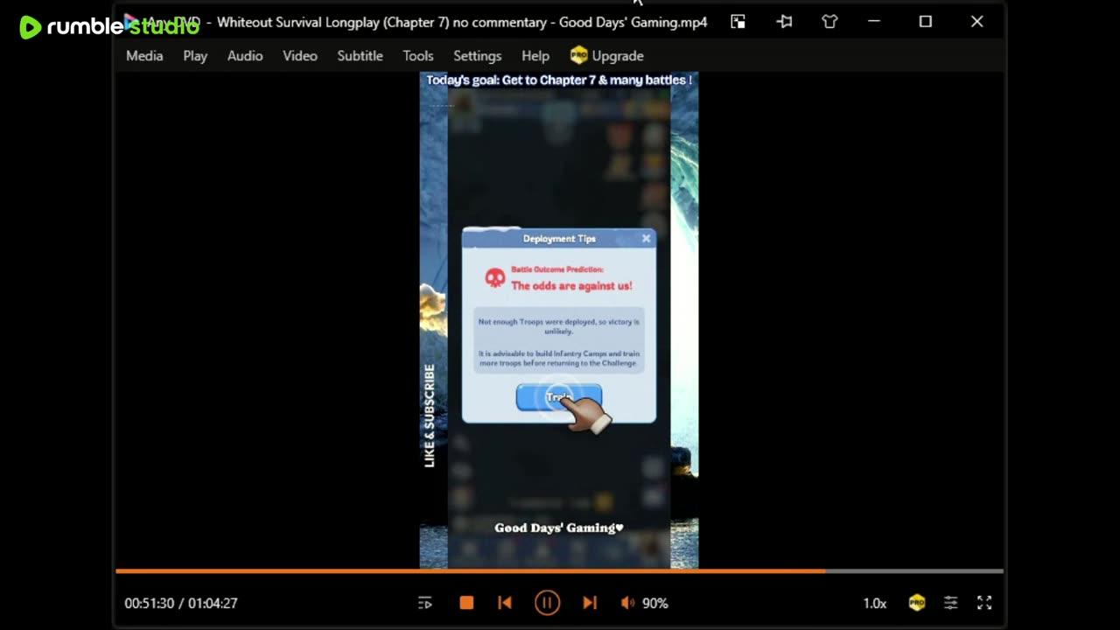Open the Media menu

[144, 56]
